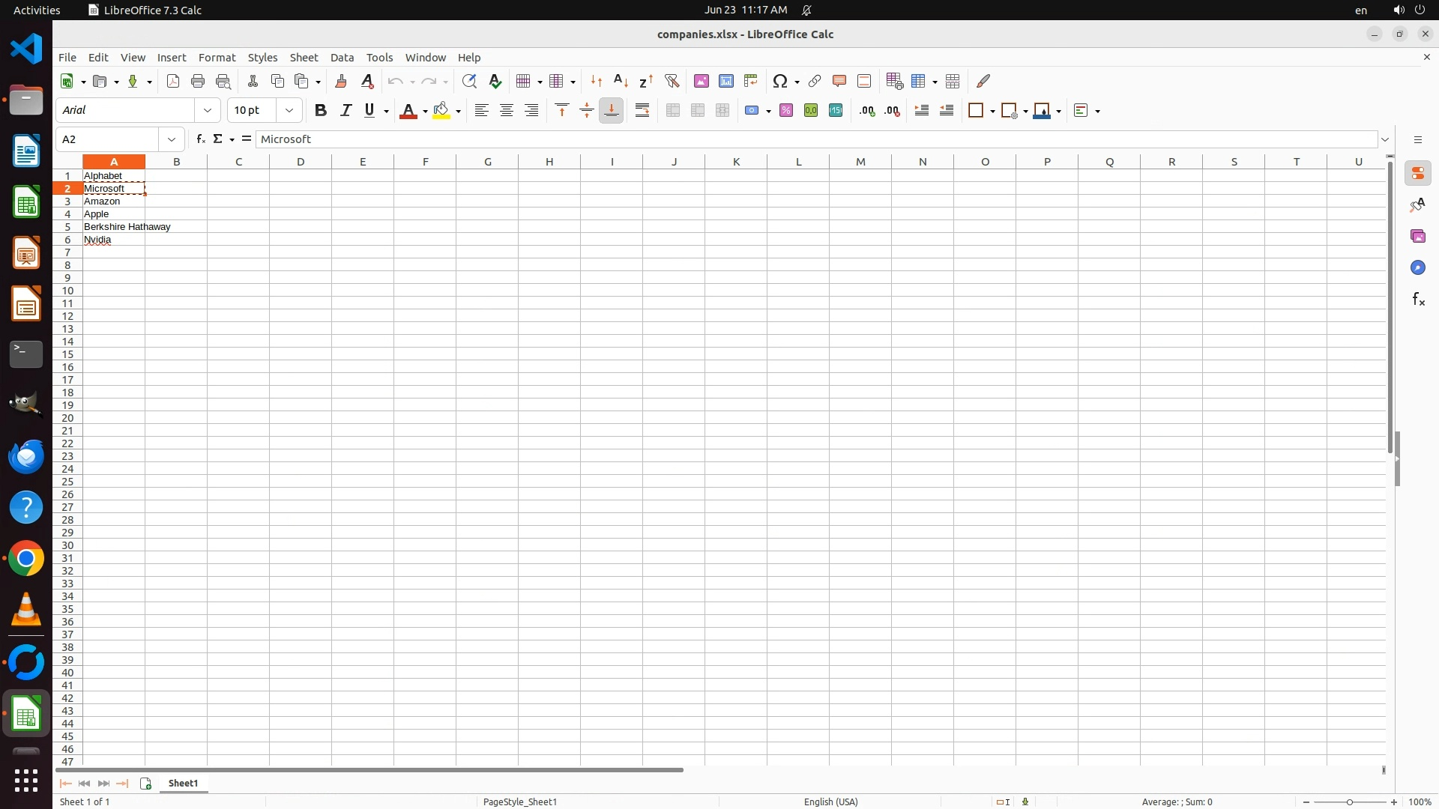Select cell A5 containing Berkshire Hathaway
Viewport: 1439px width, 809px height.
(x=113, y=226)
